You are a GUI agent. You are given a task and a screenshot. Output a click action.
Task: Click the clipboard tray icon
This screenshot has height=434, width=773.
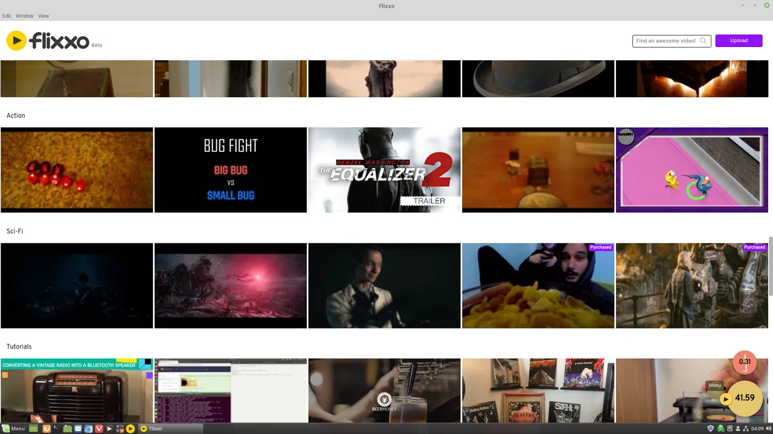point(730,429)
